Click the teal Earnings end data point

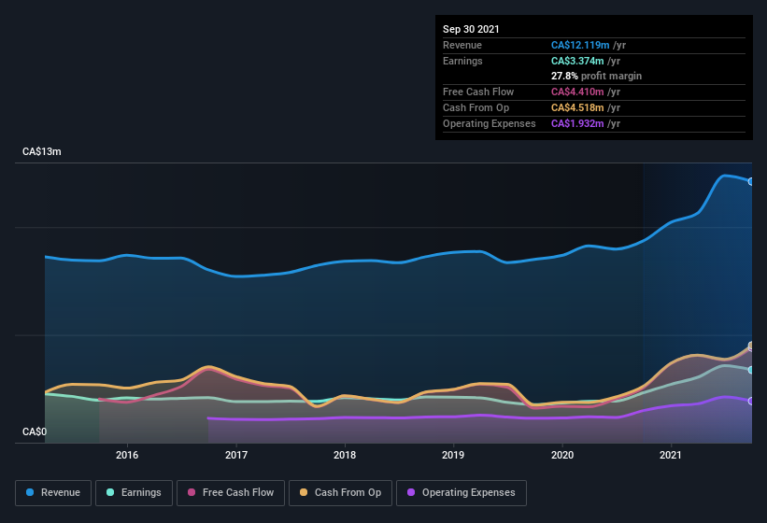coord(751,370)
